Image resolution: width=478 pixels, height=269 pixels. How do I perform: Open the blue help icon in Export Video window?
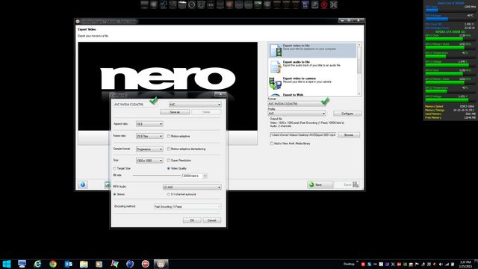(x=83, y=185)
